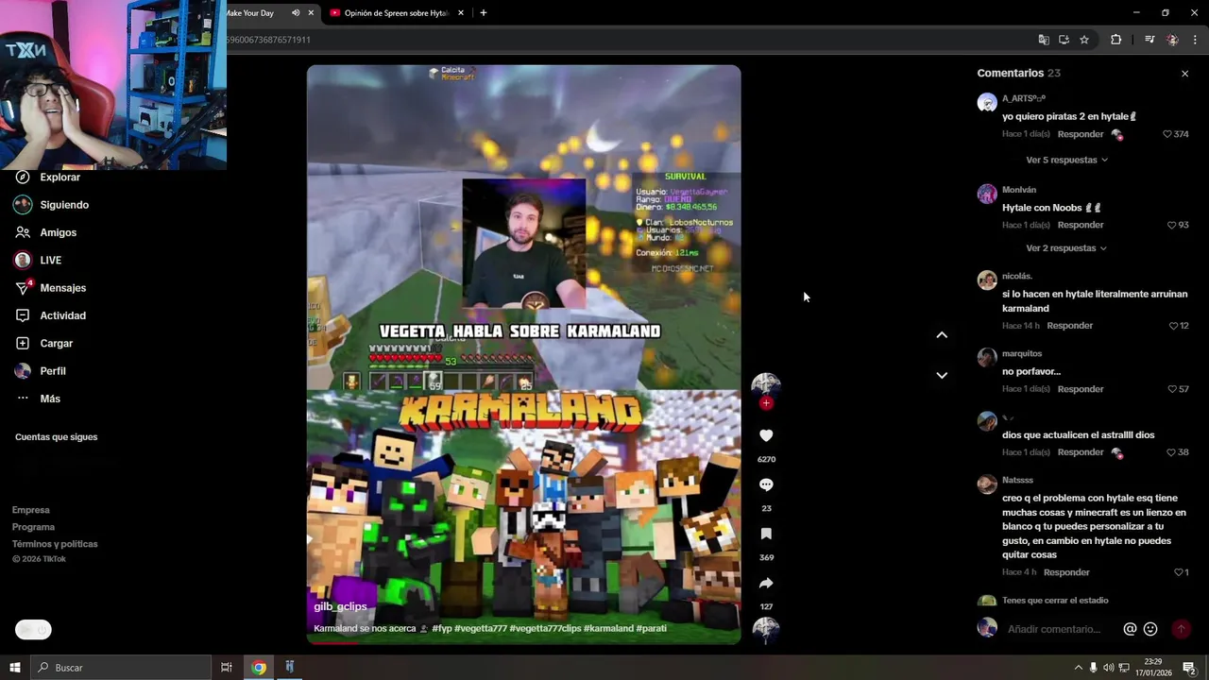Go to previous video with up chevron
The width and height of the screenshot is (1209, 680).
[x=942, y=335]
